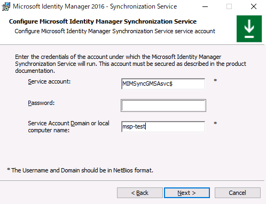The image size is (266, 204).
Task: Select the "Service account:" label
Action: tap(49, 81)
